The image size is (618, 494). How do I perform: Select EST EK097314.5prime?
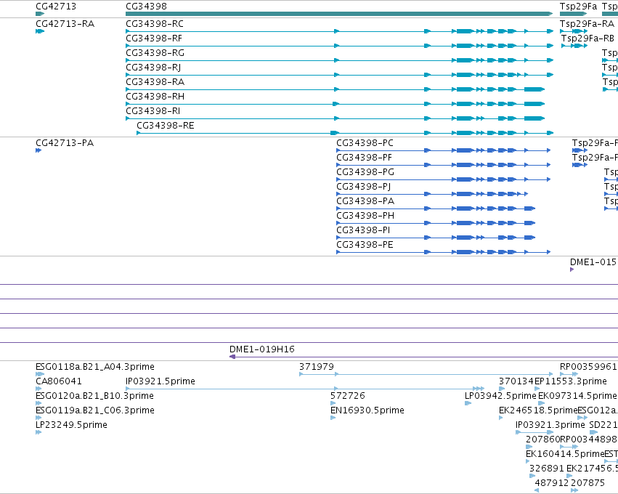click(577, 396)
